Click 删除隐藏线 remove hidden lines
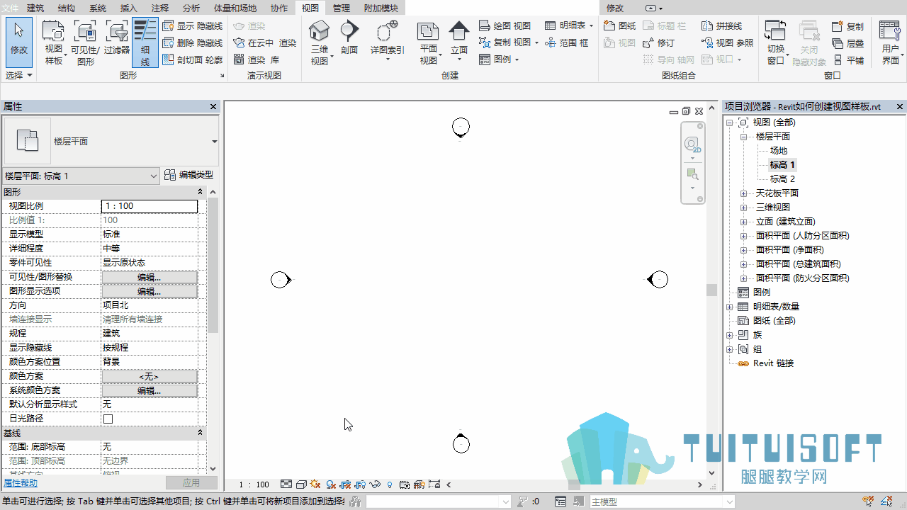Screen dimensions: 907x510 (x=192, y=42)
